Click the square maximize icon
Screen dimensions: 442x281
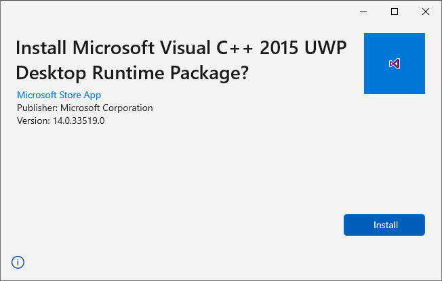point(395,12)
